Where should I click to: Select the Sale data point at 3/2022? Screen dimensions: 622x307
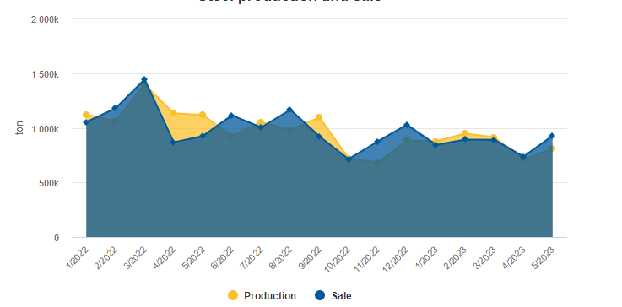(x=144, y=79)
